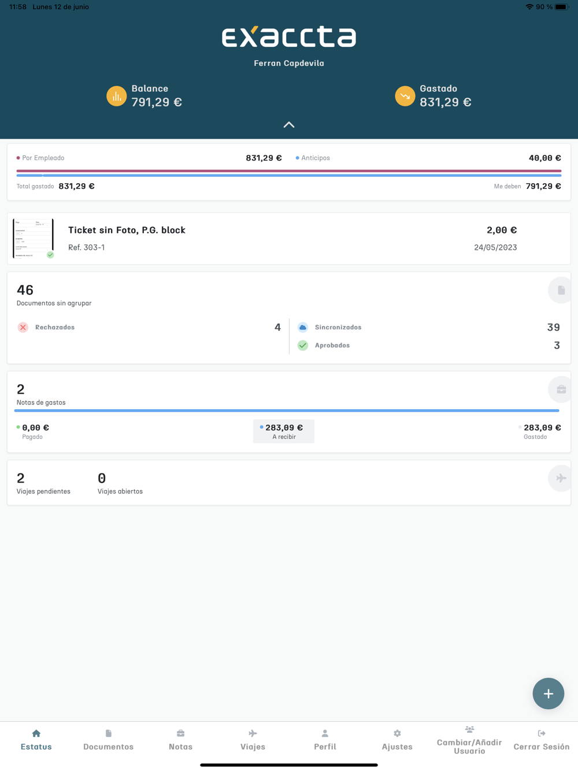The height and width of the screenshot is (771, 578).
Task: Collapse the header with the up chevron
Action: [x=289, y=125]
